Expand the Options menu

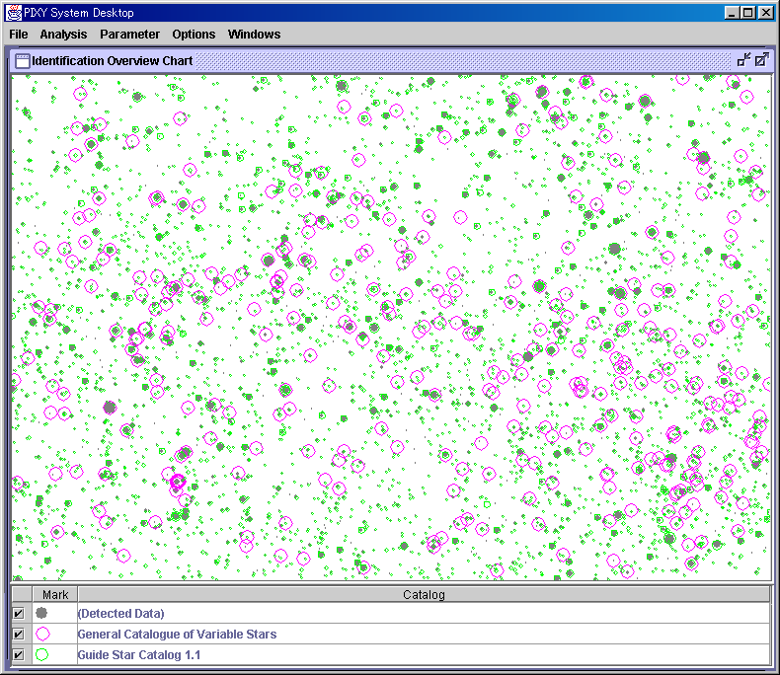coord(194,35)
